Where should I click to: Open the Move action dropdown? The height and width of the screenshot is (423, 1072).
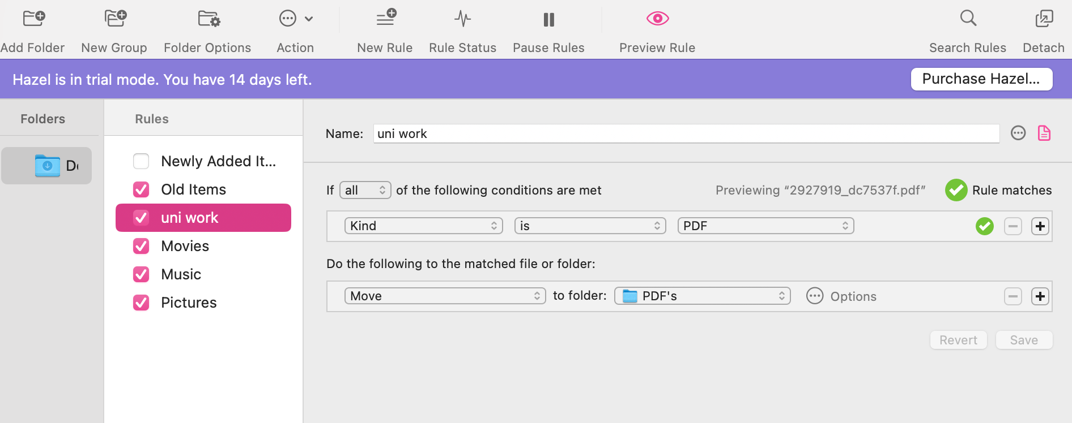tap(445, 296)
